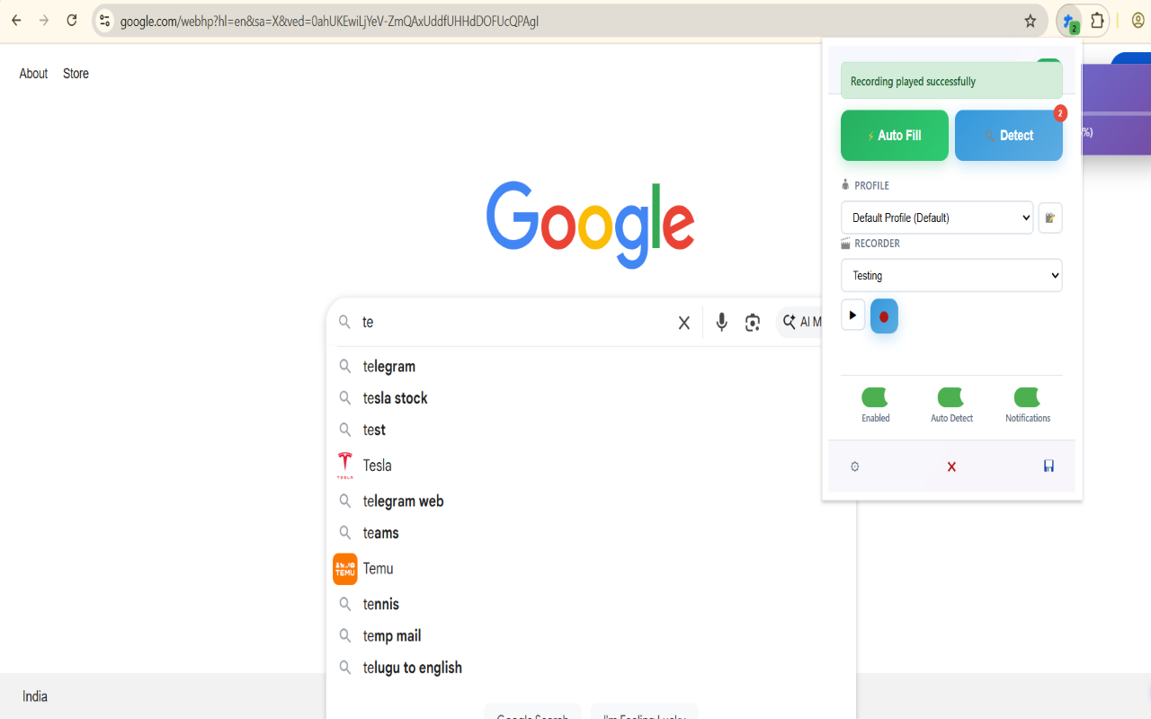Select the test suggestion
This screenshot has height=719, width=1151.
[x=374, y=430]
